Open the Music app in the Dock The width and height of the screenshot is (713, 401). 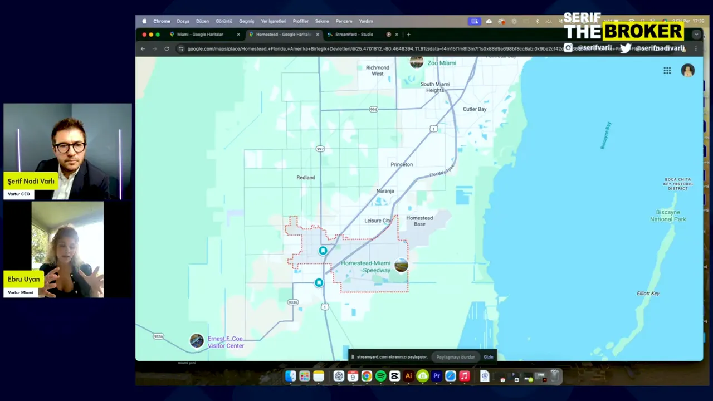[465, 376]
